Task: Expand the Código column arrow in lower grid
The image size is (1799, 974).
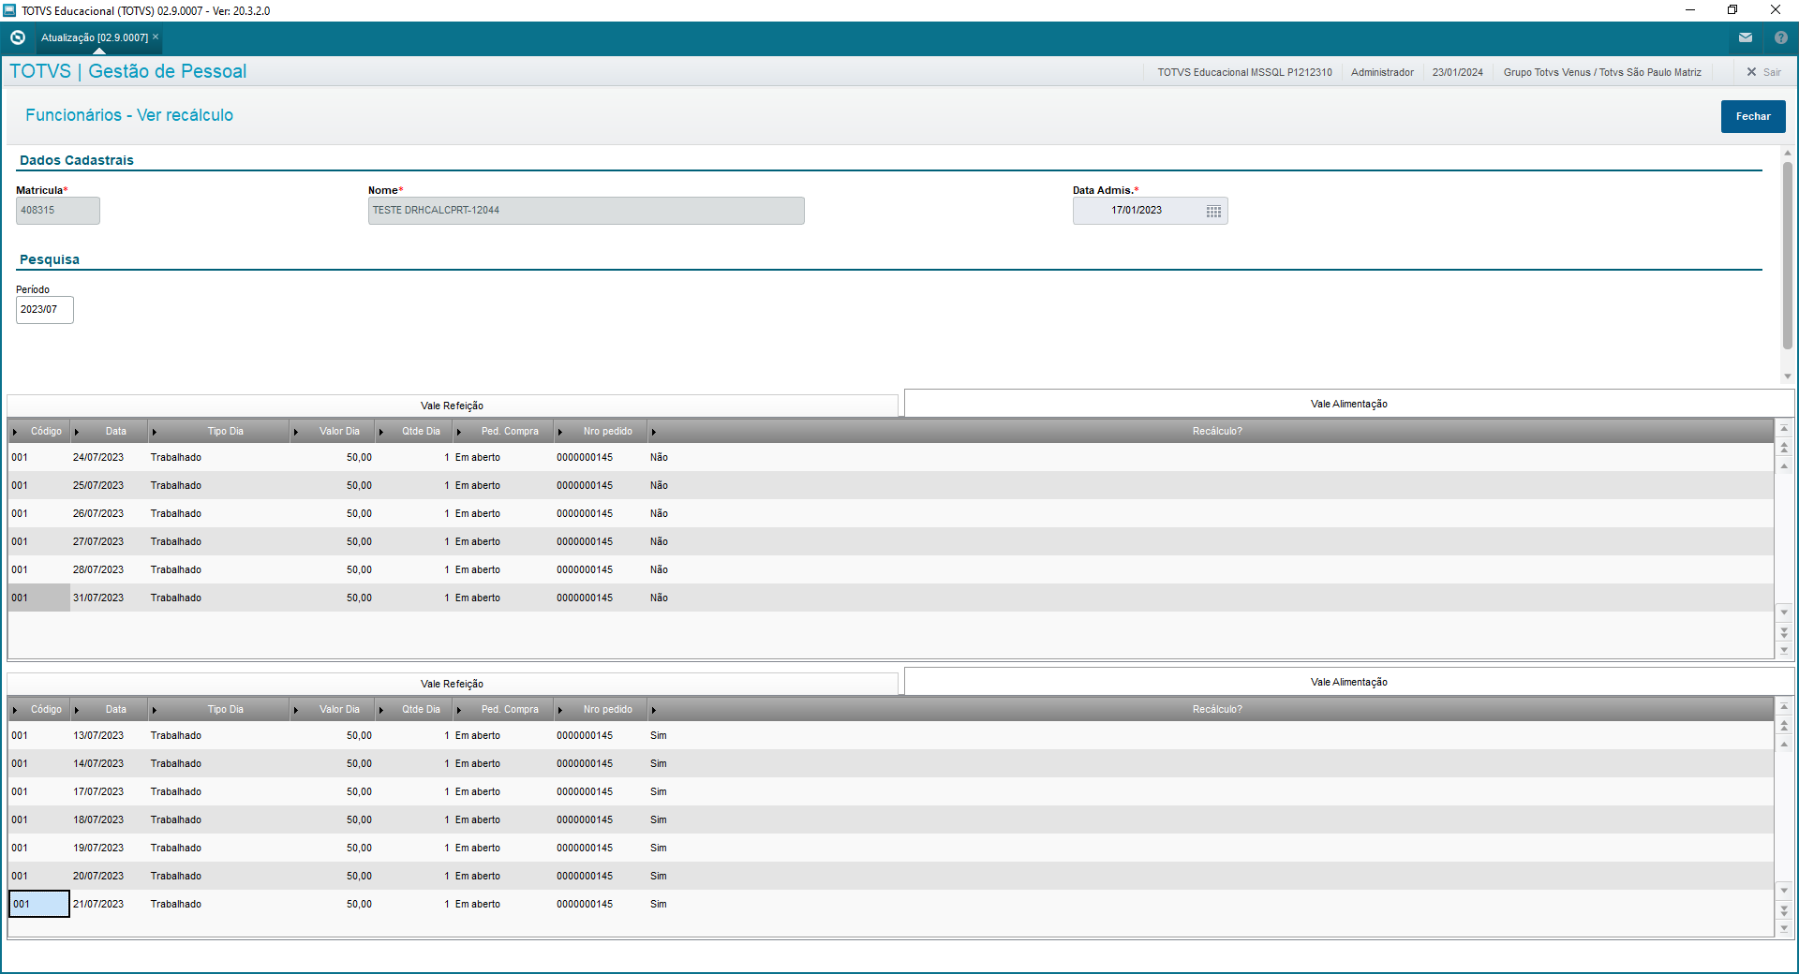Action: click(16, 710)
